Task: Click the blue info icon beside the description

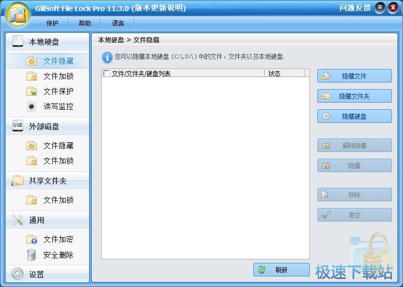Action: (107, 57)
